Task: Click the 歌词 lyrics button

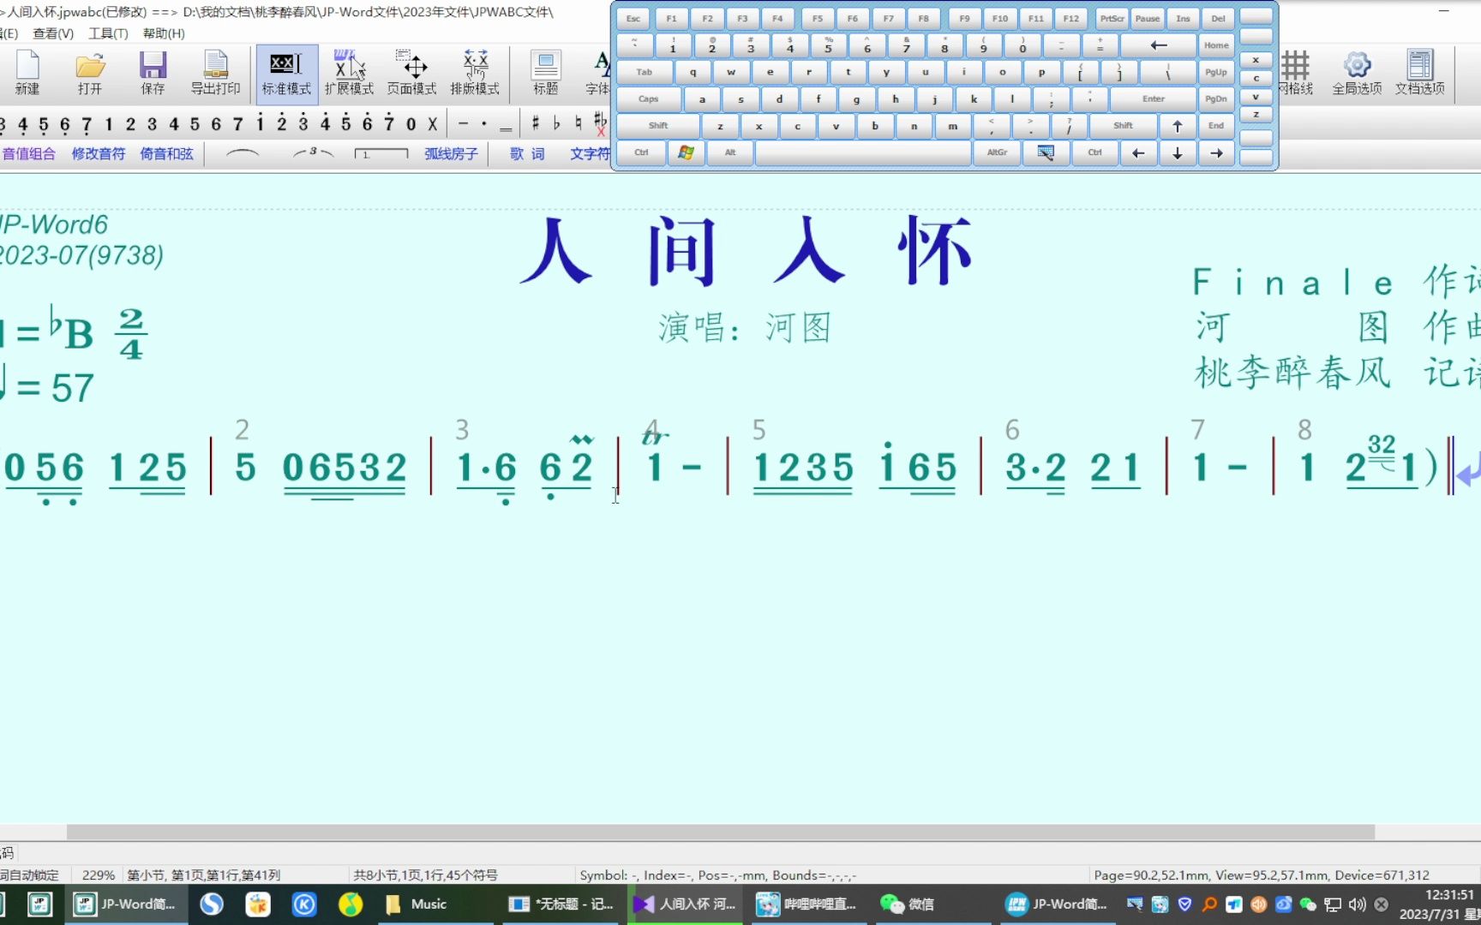Action: click(527, 154)
